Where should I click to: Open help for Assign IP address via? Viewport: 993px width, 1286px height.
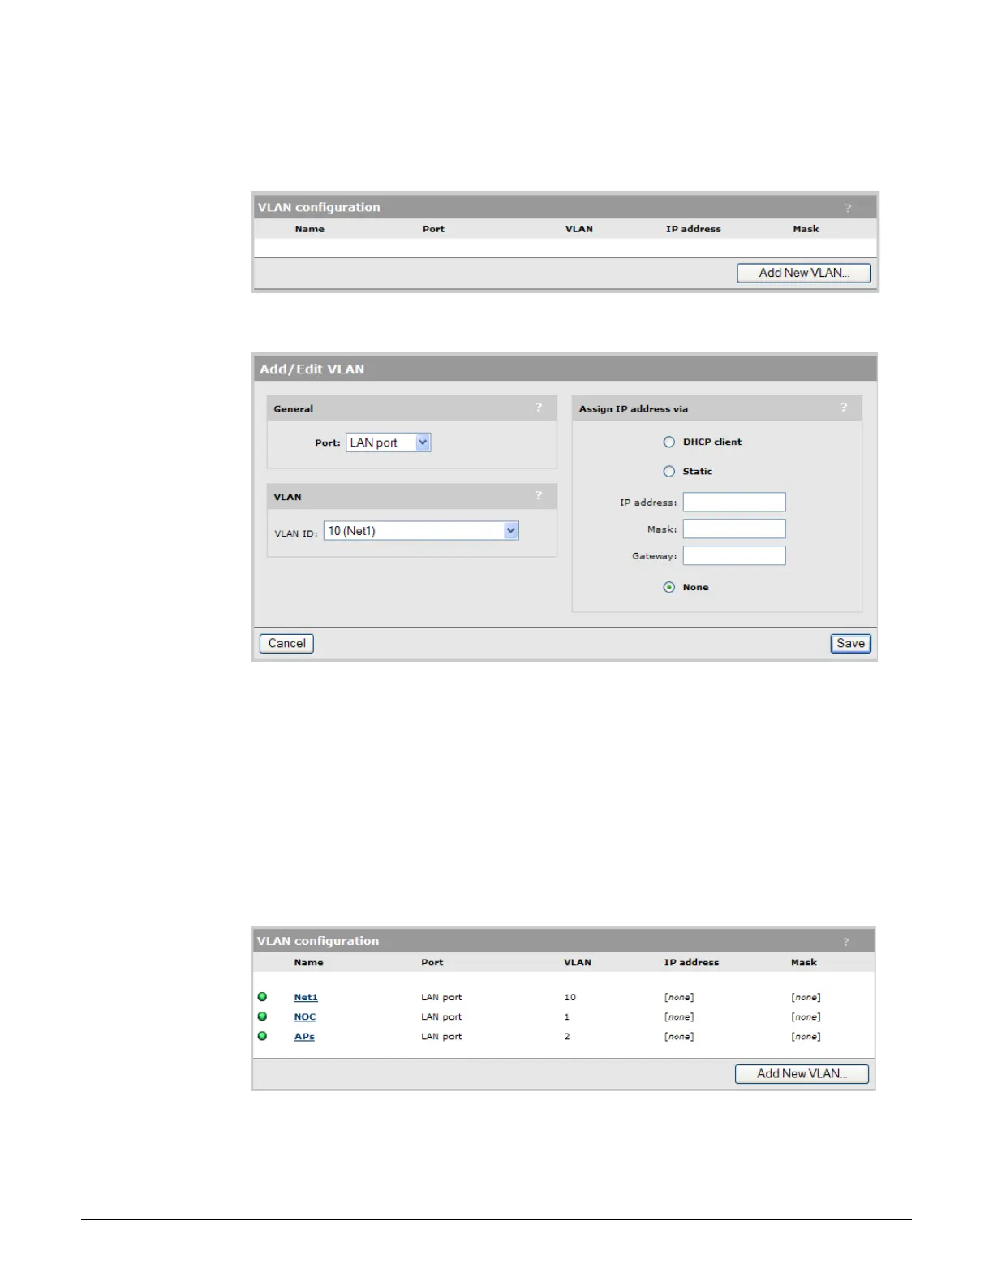pos(844,408)
